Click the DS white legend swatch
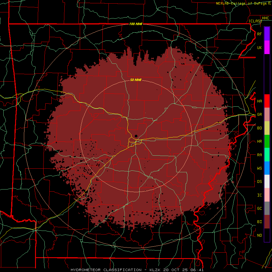This screenshot has width=272, height=272. click(x=267, y=181)
